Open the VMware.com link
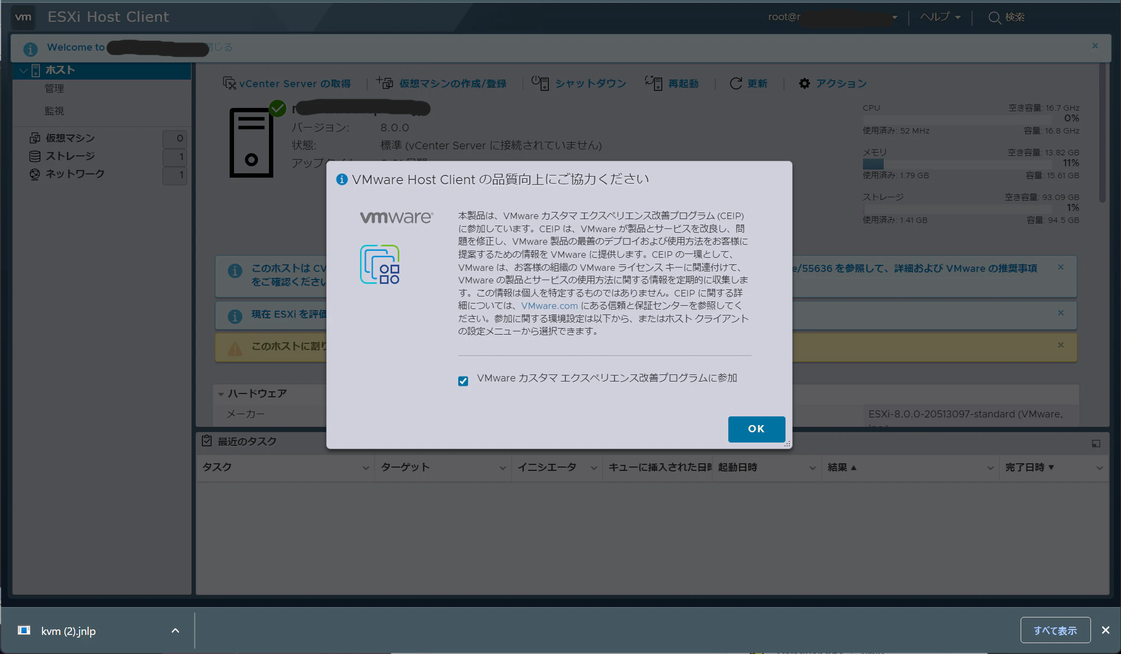 (549, 306)
